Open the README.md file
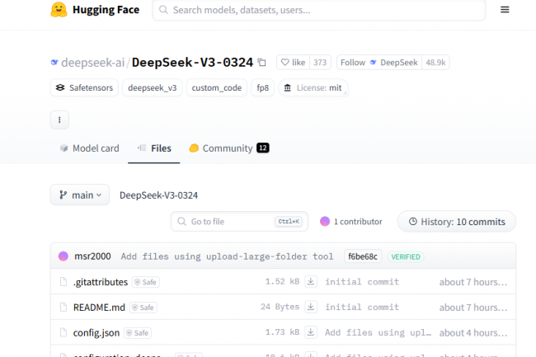This screenshot has width=536, height=357. pos(99,308)
